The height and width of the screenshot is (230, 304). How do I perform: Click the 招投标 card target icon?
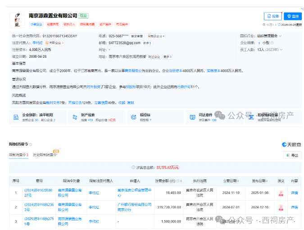[134, 117]
